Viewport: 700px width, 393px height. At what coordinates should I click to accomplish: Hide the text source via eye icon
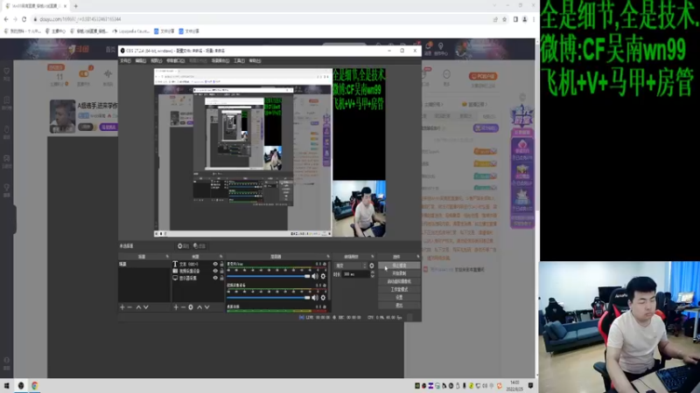coord(215,265)
